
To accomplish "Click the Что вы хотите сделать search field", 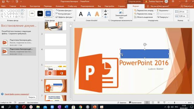I will [160, 6].
